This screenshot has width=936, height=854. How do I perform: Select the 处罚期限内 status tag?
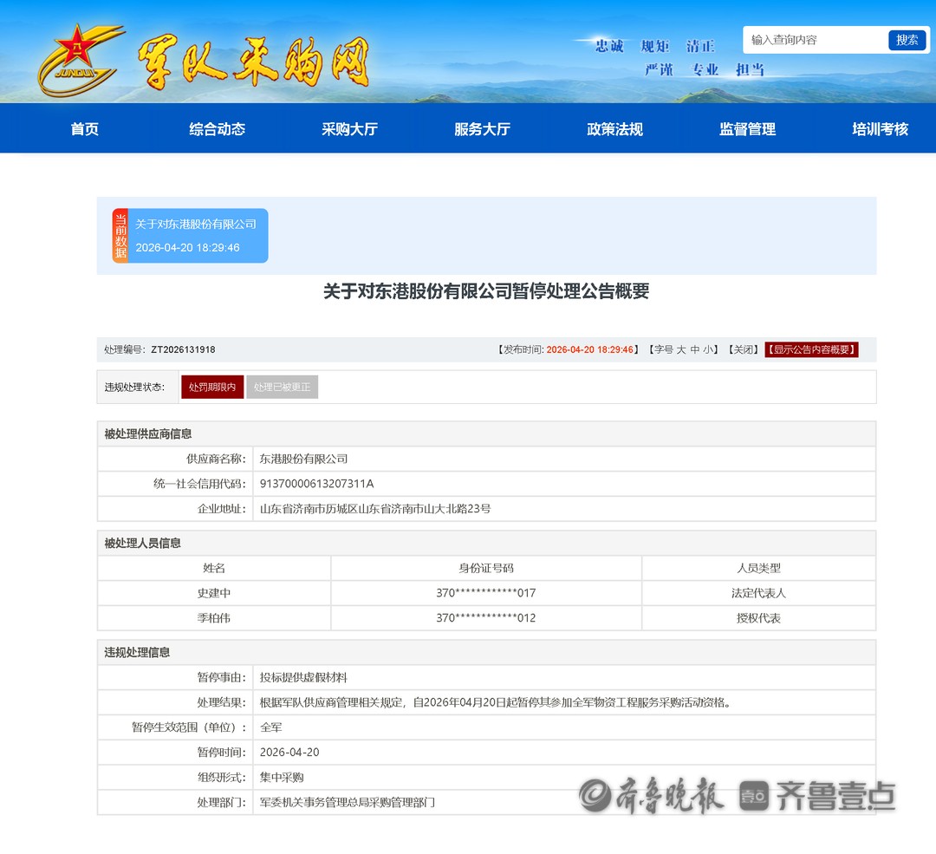point(212,388)
